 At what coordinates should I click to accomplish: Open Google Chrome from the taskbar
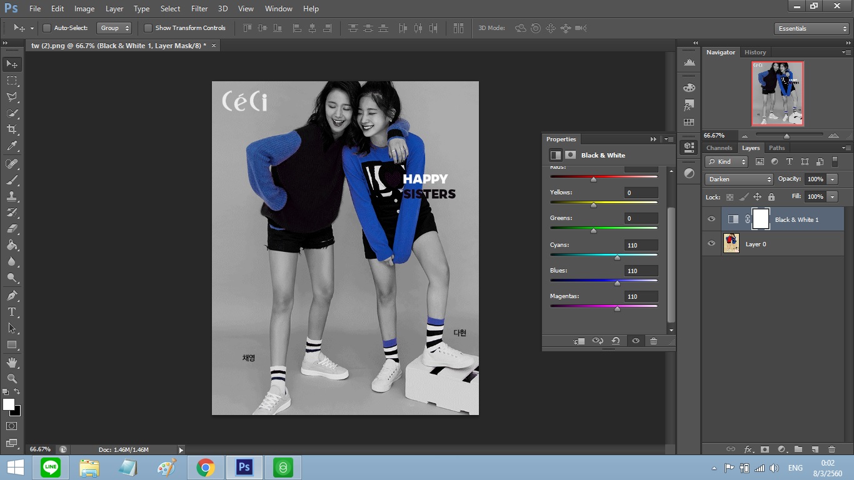tap(206, 467)
